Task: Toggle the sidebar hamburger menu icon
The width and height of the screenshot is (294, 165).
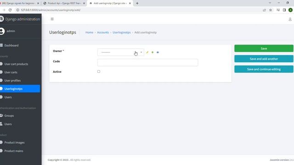Action: point(52,19)
